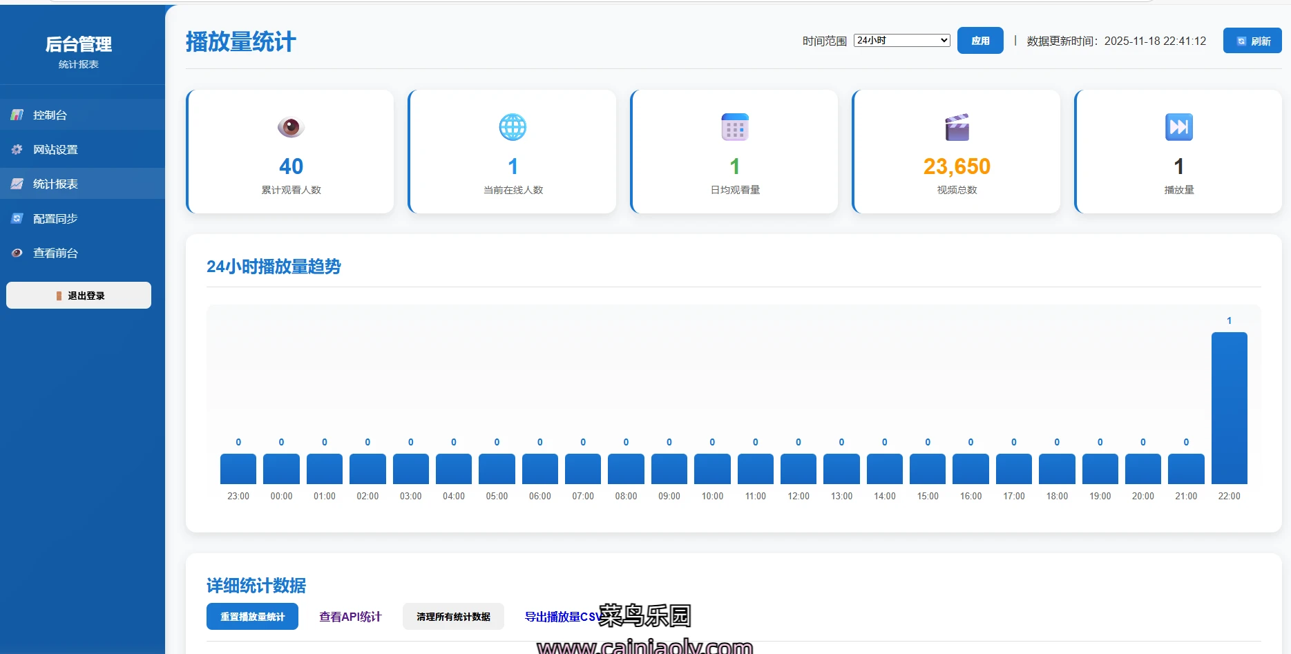Click the sync icon beside 配置同步
1291x654 pixels.
pos(17,218)
